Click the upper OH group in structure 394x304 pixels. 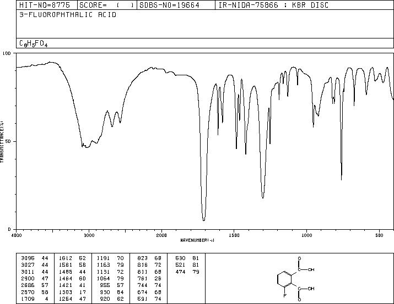pyautogui.click(x=311, y=270)
